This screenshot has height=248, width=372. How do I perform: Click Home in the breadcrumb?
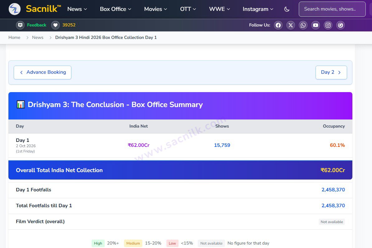pyautogui.click(x=14, y=37)
